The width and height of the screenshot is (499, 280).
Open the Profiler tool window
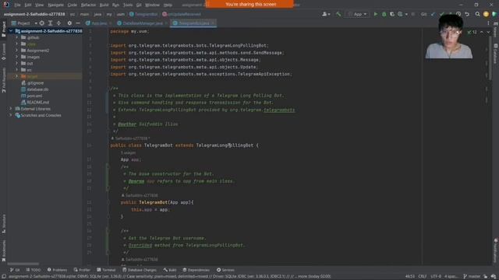(82, 270)
